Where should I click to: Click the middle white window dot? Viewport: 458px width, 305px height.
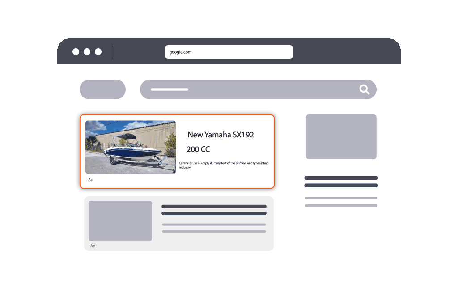pos(87,51)
